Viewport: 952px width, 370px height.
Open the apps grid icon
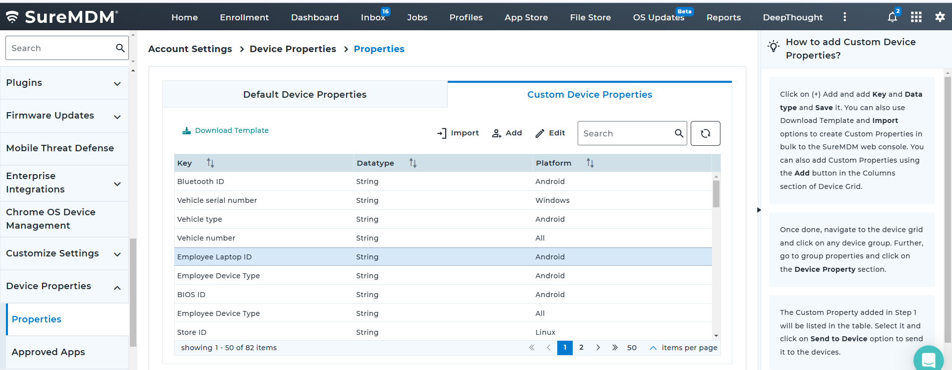[x=916, y=17]
